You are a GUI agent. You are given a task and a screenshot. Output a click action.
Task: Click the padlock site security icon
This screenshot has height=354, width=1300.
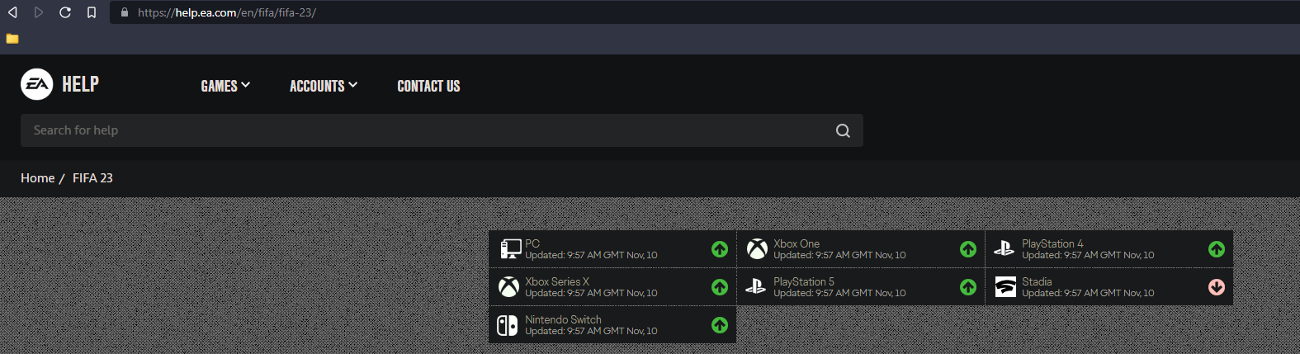[125, 12]
